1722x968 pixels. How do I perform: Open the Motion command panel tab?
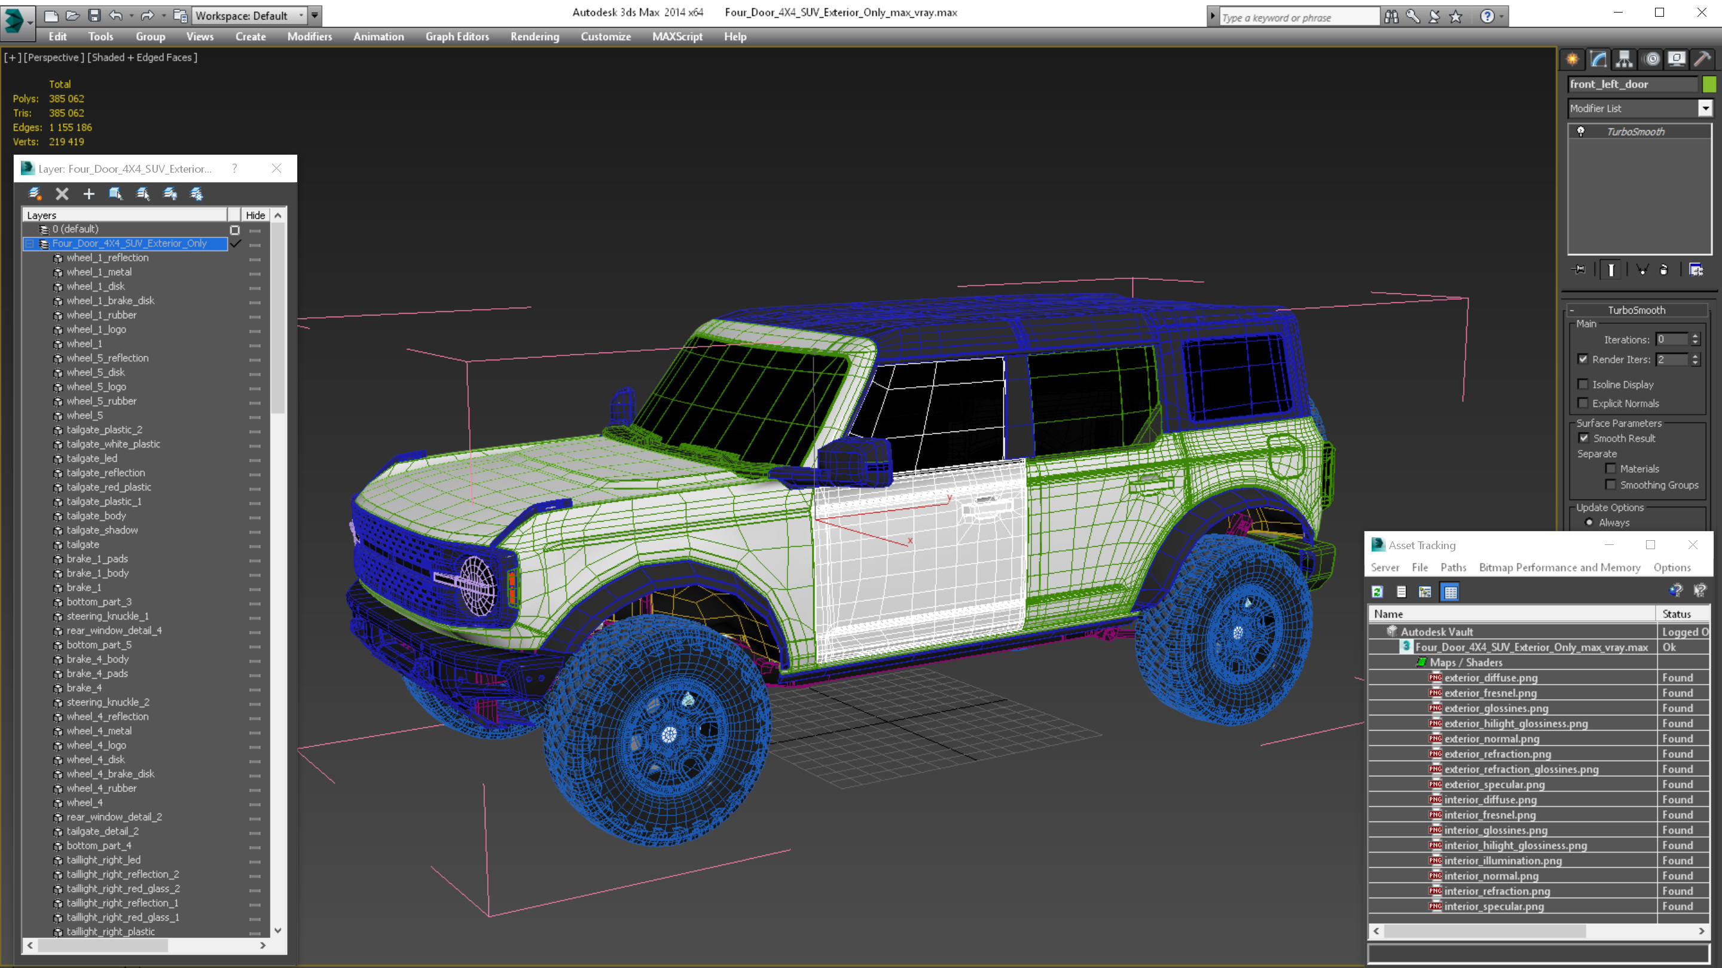[1651, 60]
